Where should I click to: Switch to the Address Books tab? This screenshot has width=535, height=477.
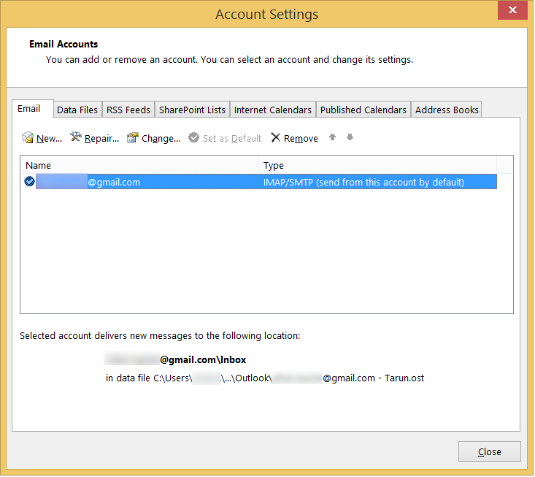click(447, 110)
